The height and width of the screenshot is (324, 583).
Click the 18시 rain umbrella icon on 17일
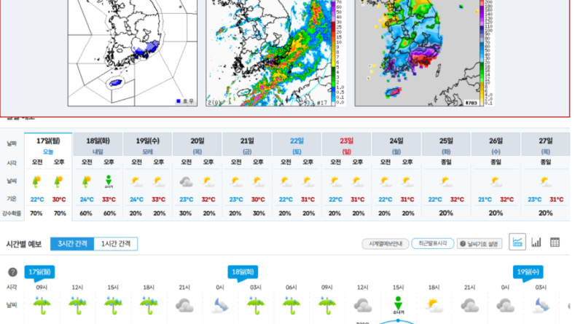[149, 305]
